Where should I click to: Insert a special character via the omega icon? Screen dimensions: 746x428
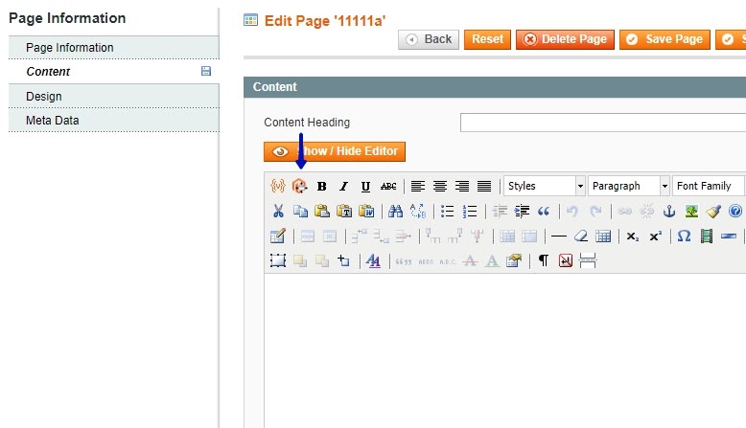[x=684, y=237]
